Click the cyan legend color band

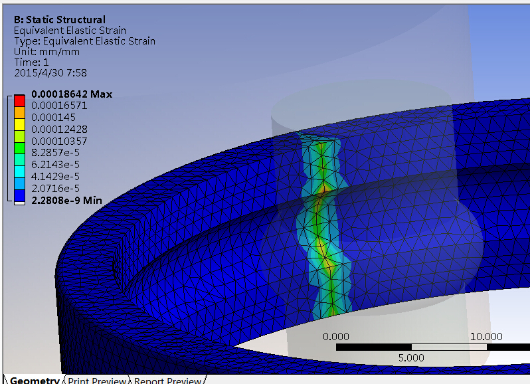click(x=20, y=171)
